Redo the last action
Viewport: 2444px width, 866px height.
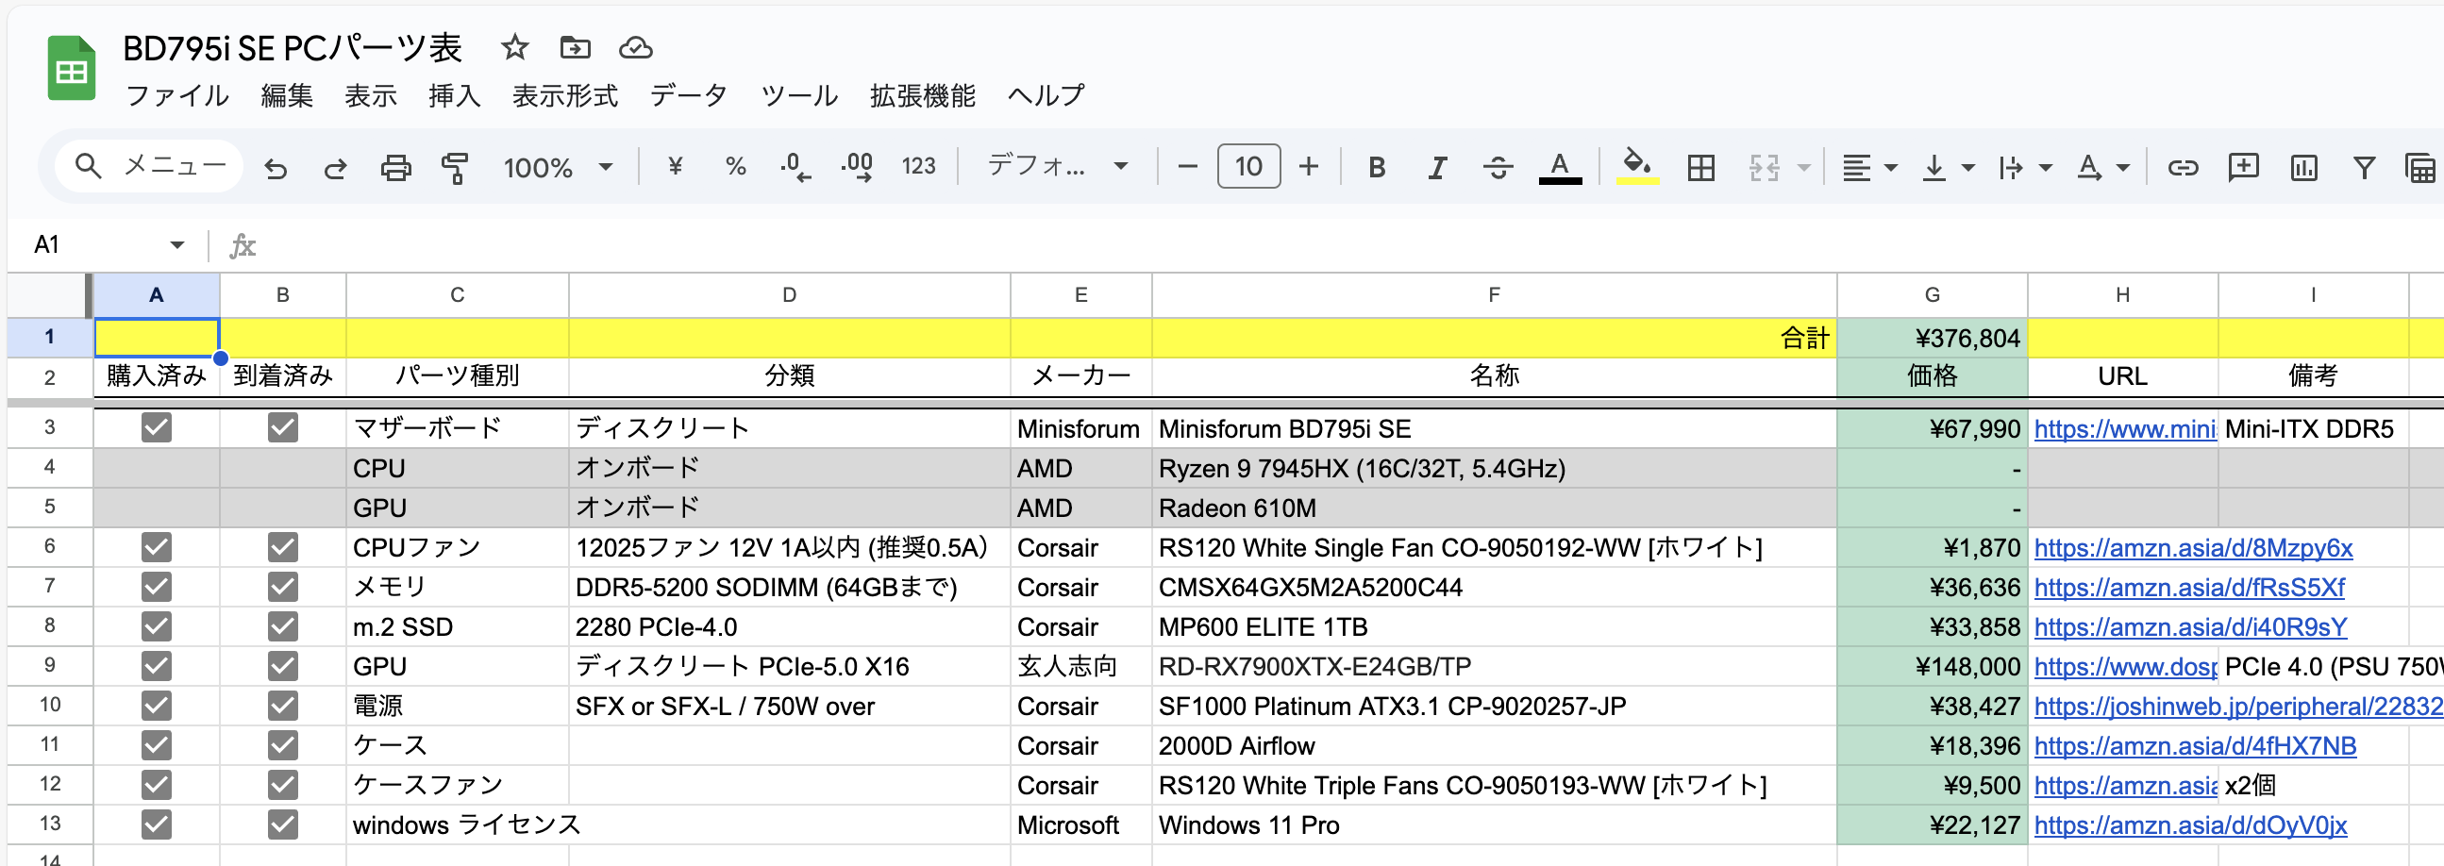pyautogui.click(x=335, y=168)
